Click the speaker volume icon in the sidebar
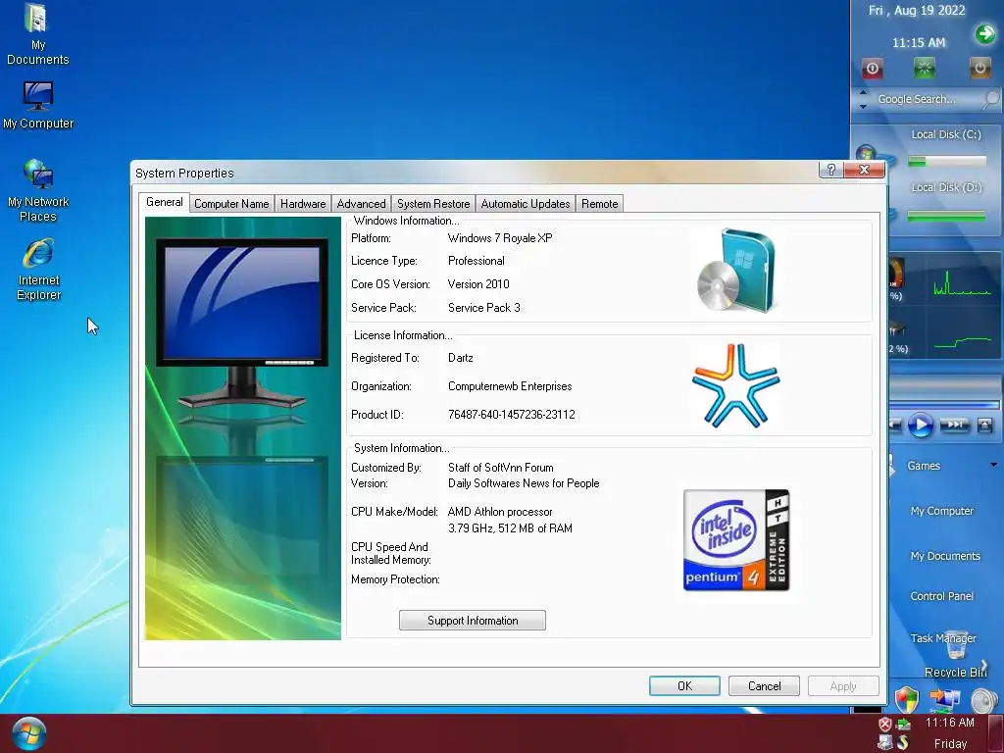Viewport: 1004px width, 753px height. click(x=984, y=700)
